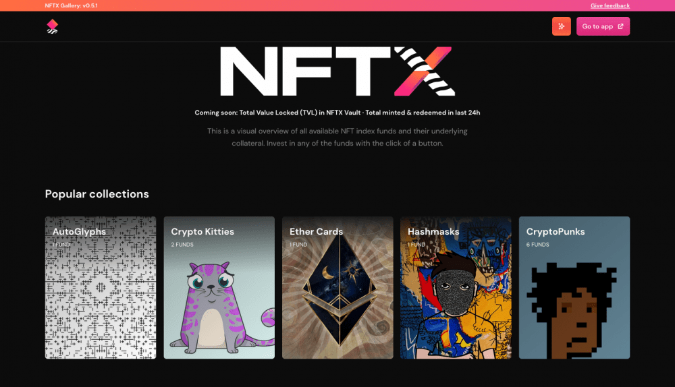This screenshot has width=675, height=387.
Task: Click the NFTX Gallery v0.5.1 version label
Action: click(71, 5)
